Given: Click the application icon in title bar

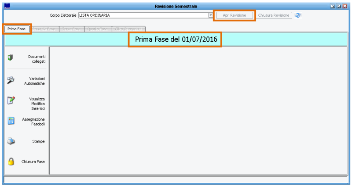Looking at the screenshot, I should (7, 6).
